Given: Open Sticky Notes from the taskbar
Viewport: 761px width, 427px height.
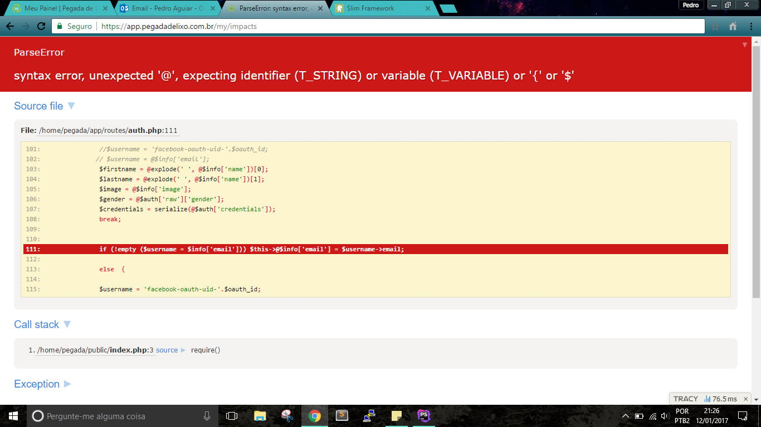Looking at the screenshot, I should pyautogui.click(x=397, y=416).
